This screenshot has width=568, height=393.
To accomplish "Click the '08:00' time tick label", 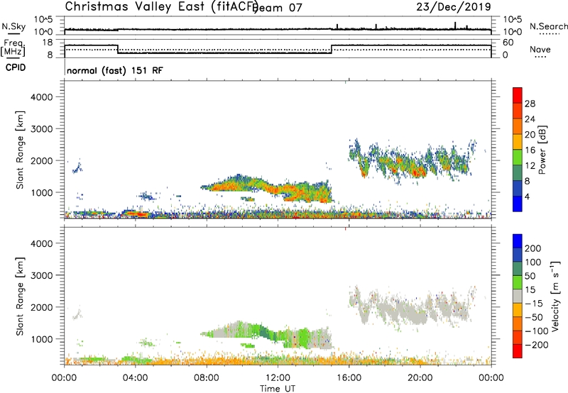I will [x=207, y=378].
